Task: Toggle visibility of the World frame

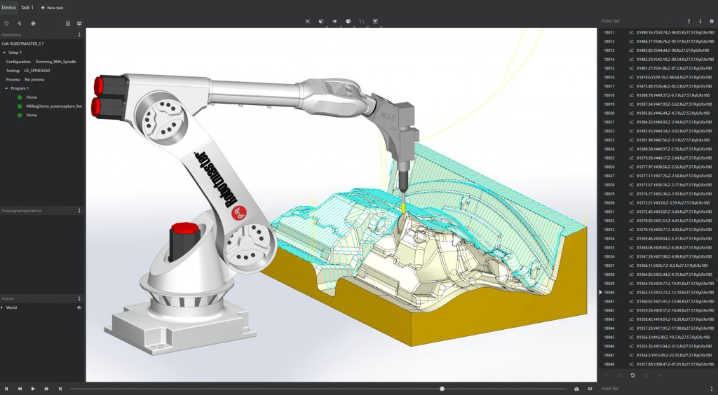Action: [x=79, y=307]
